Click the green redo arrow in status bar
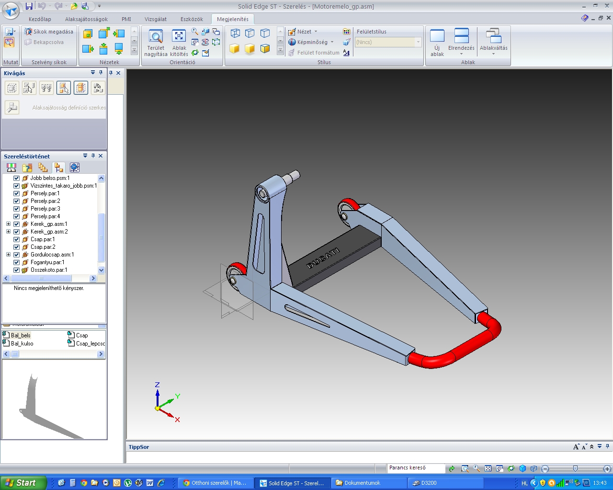This screenshot has height=490, width=613. pos(452,468)
